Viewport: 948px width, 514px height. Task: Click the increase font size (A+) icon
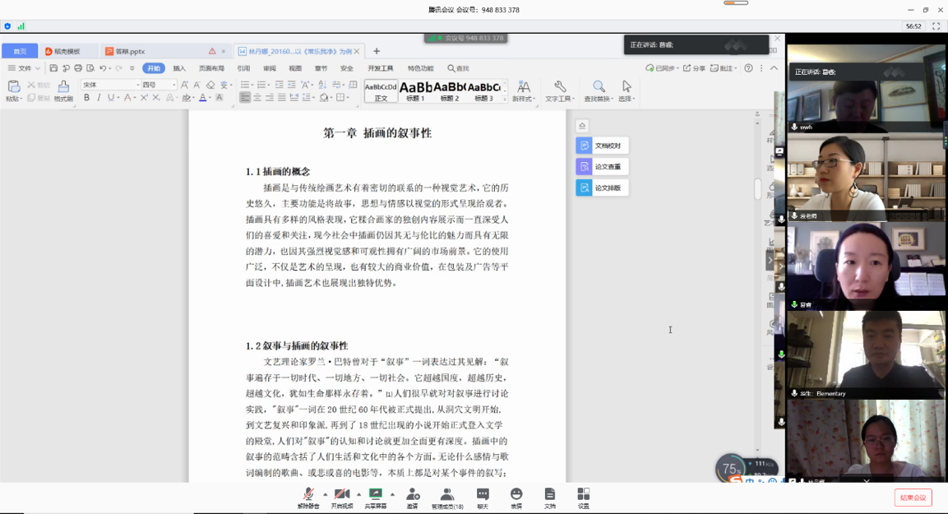tap(184, 85)
